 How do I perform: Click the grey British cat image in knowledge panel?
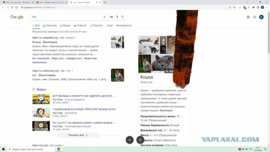coord(162,63)
